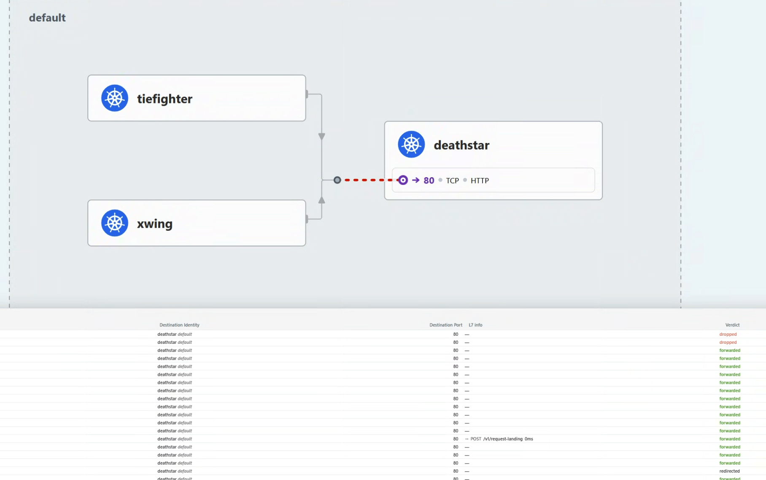Click the downward arrowhead below tiefighter's connector
The width and height of the screenshot is (766, 480).
pos(322,136)
